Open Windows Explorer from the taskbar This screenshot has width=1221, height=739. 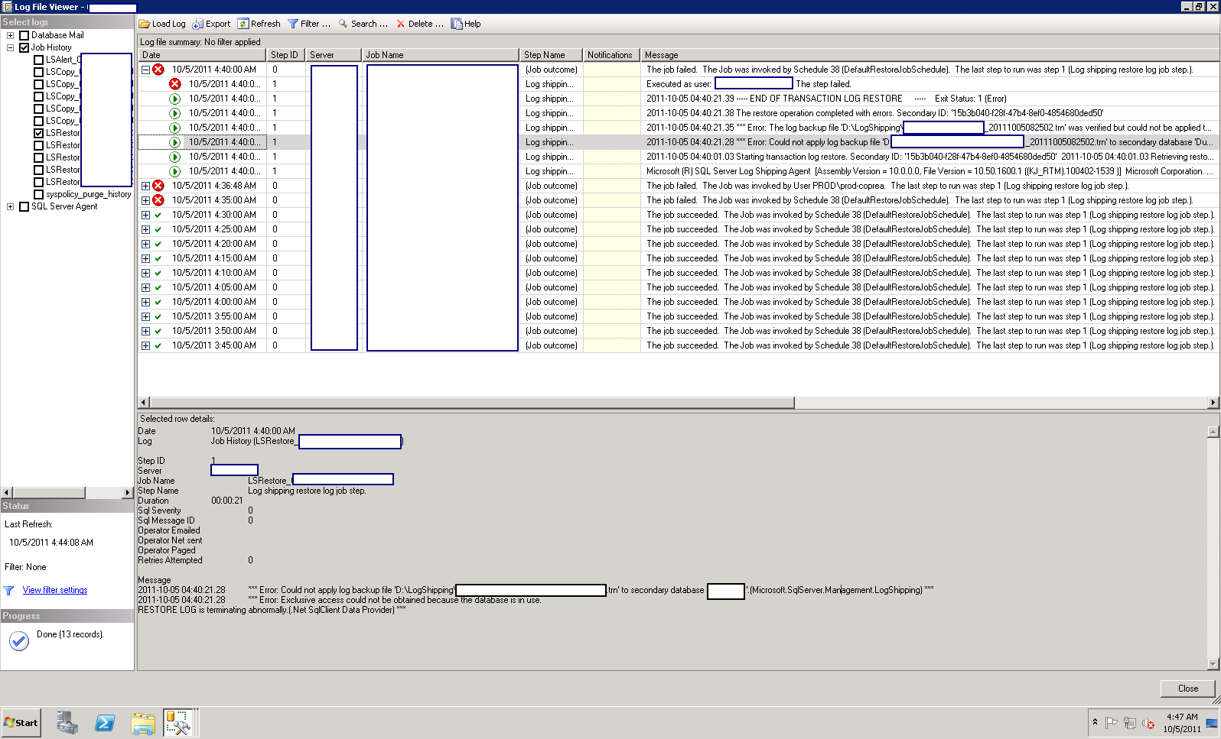[142, 722]
